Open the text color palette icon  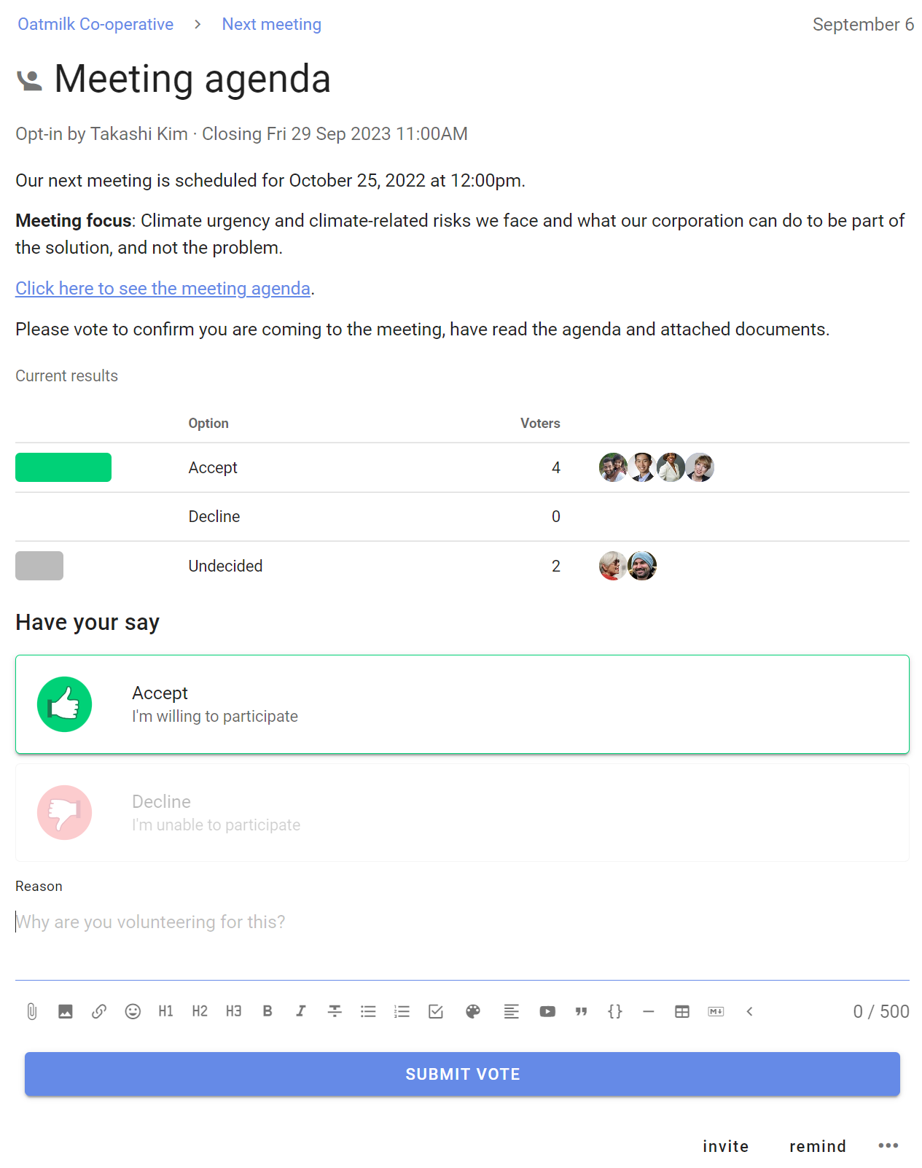[472, 1011]
